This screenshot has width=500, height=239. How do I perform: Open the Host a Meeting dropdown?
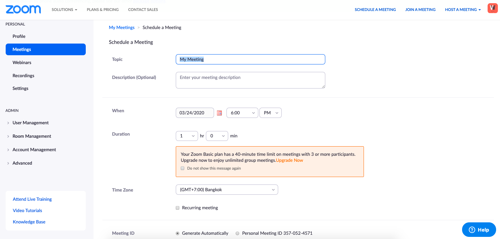(x=463, y=10)
